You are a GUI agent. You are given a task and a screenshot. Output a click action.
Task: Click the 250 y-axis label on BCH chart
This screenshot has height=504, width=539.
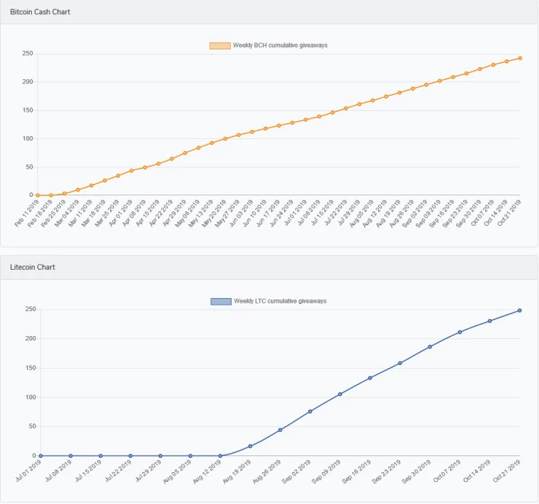pos(27,53)
